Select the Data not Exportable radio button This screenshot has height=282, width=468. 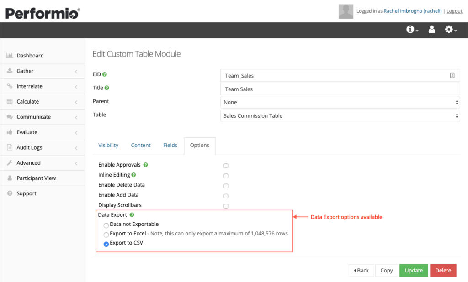[106, 225]
